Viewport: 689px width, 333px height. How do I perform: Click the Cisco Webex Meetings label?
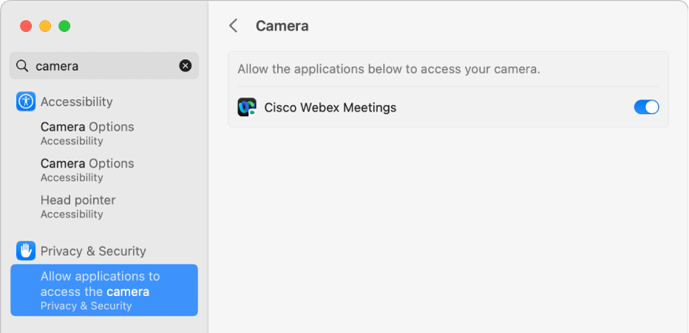tap(330, 107)
